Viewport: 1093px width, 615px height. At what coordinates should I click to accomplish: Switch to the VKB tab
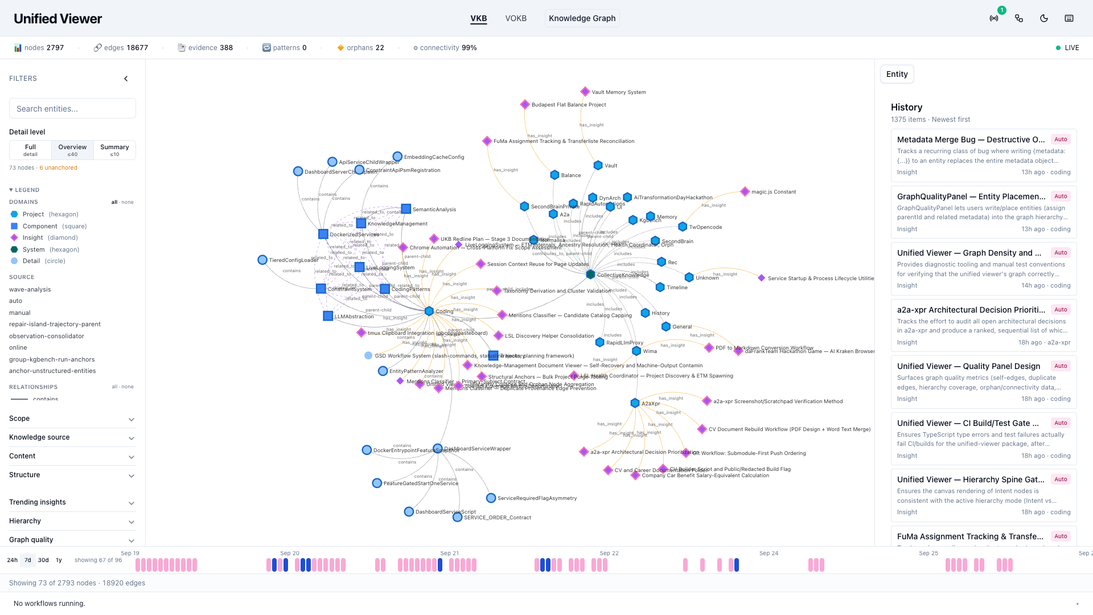[479, 18]
